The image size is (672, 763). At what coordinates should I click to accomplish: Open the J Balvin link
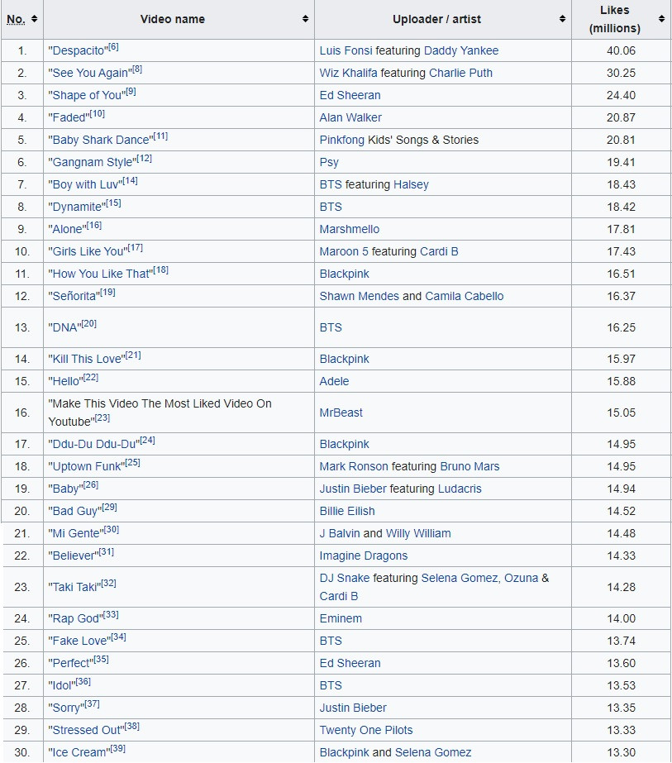click(340, 534)
